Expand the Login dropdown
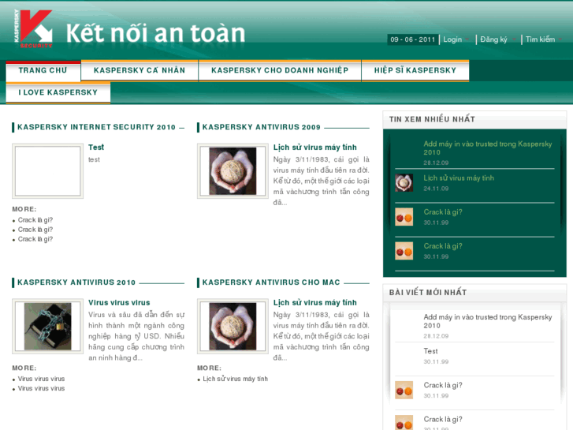Screen dimensions: 573x430 click(456, 39)
